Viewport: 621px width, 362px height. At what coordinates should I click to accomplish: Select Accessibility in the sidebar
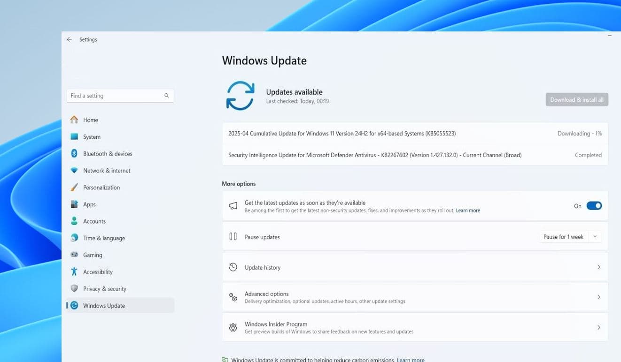click(x=120, y=272)
